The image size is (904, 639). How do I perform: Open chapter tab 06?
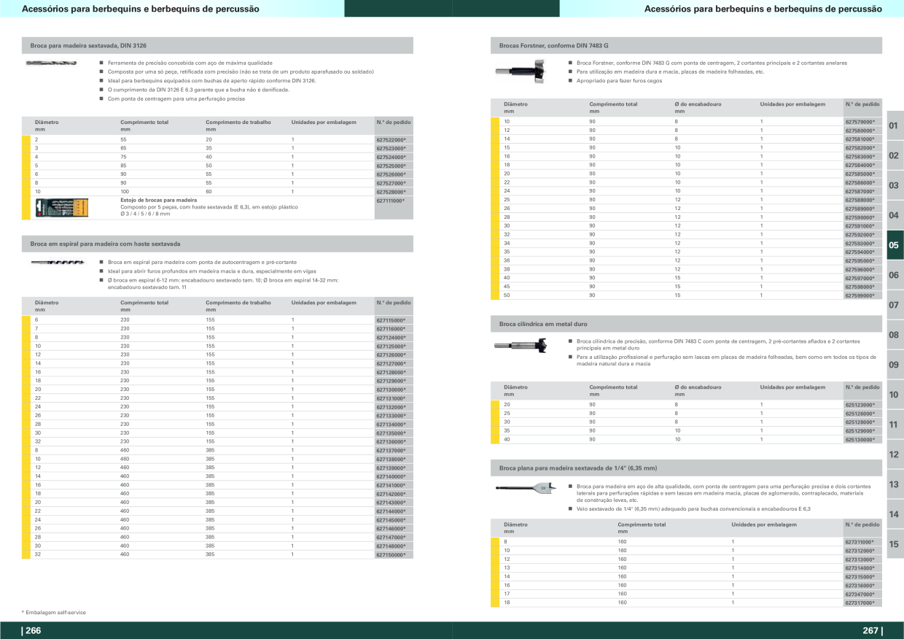(894, 275)
